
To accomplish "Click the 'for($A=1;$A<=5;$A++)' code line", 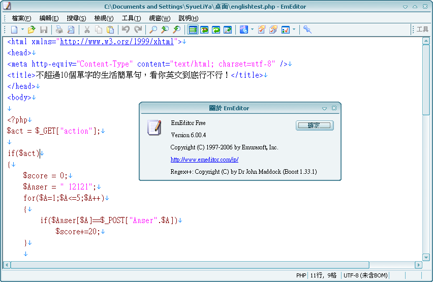I will point(64,198).
